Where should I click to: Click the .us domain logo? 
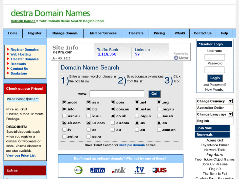[x=159, y=170]
